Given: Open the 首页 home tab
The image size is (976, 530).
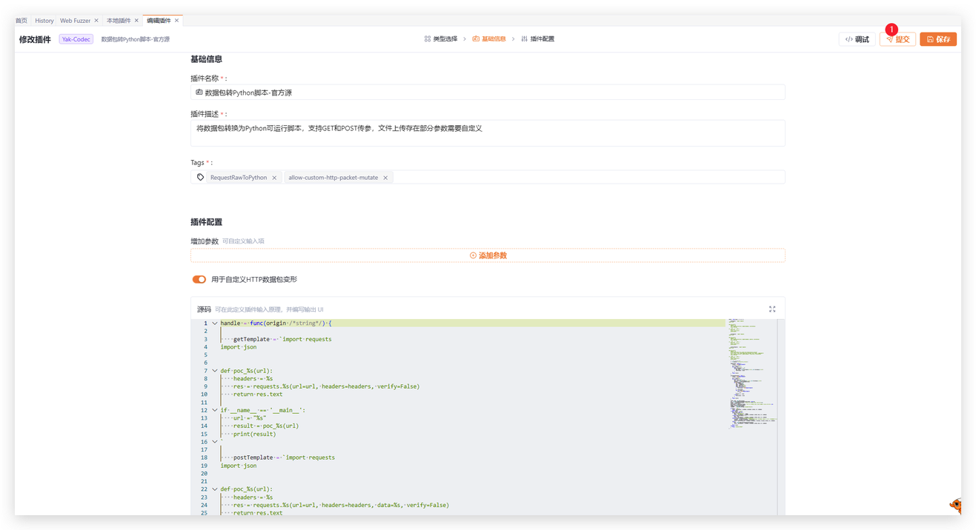Looking at the screenshot, I should click(21, 21).
